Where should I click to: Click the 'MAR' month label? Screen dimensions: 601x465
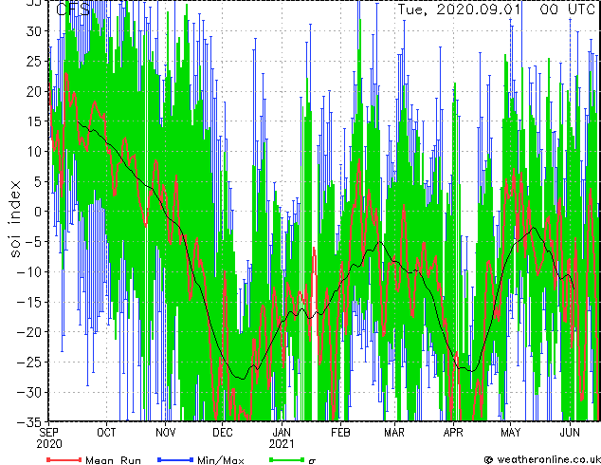click(x=394, y=433)
